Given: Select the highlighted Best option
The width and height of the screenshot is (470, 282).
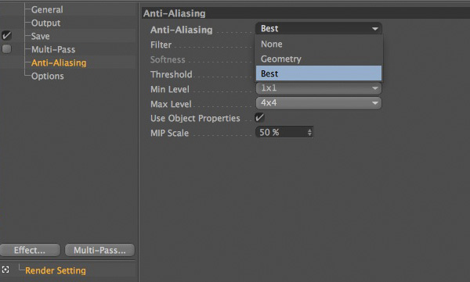Looking at the screenshot, I should [319, 73].
